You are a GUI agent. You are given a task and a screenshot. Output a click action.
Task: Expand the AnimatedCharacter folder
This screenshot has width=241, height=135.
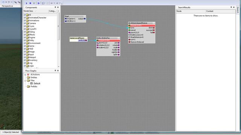click(x=24, y=18)
